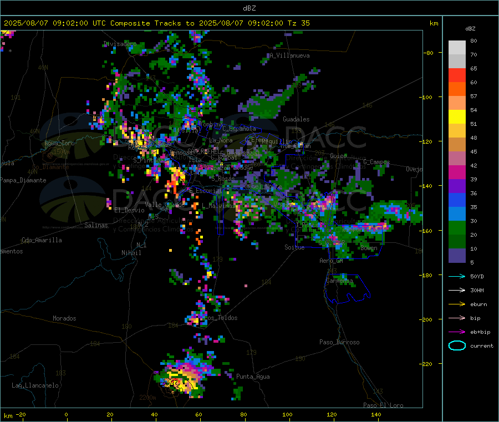
Task: Click the Cda_Amarilla place label
Action: [x=42, y=240]
